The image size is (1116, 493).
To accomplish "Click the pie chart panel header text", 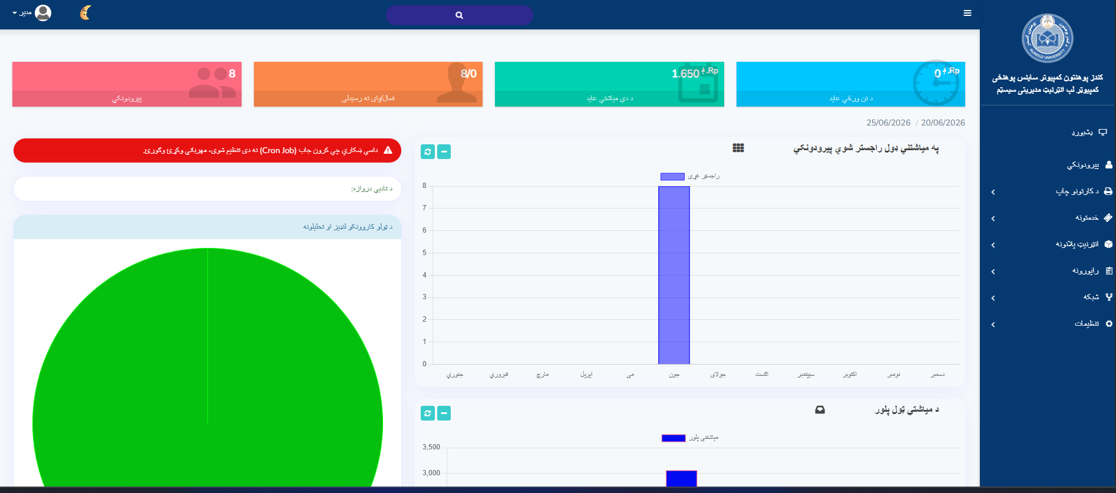I will pyautogui.click(x=348, y=227).
